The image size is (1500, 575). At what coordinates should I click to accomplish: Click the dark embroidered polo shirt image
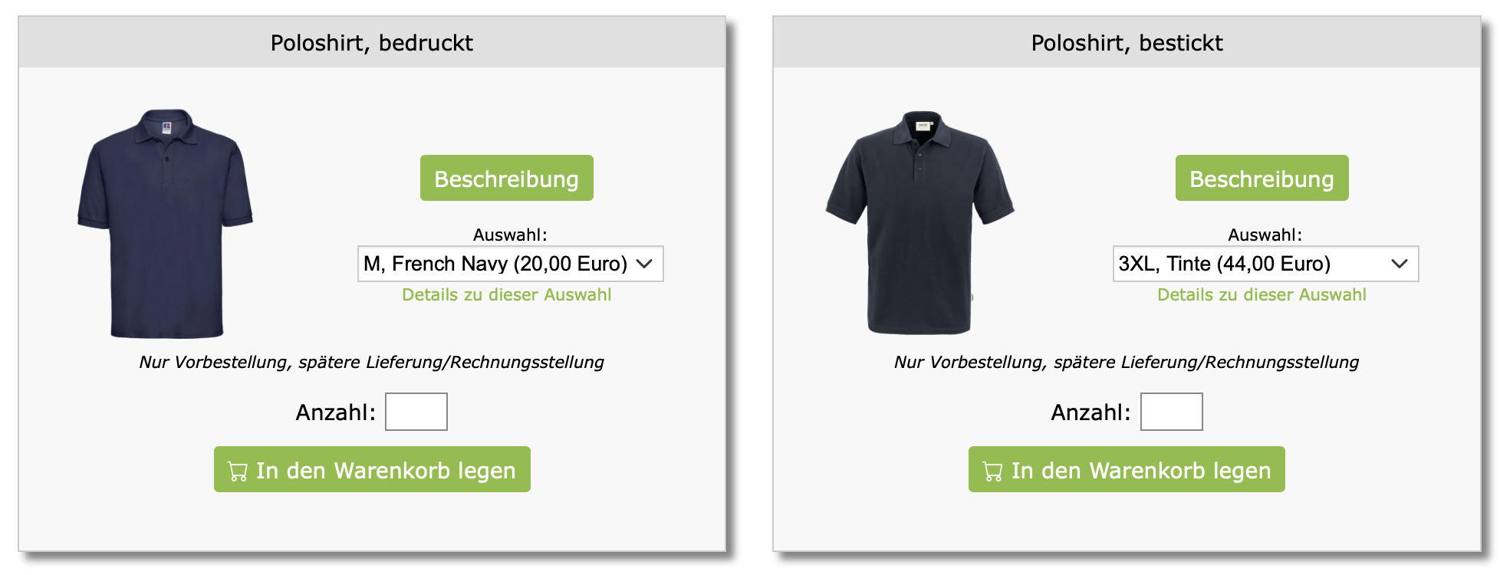pos(920,222)
